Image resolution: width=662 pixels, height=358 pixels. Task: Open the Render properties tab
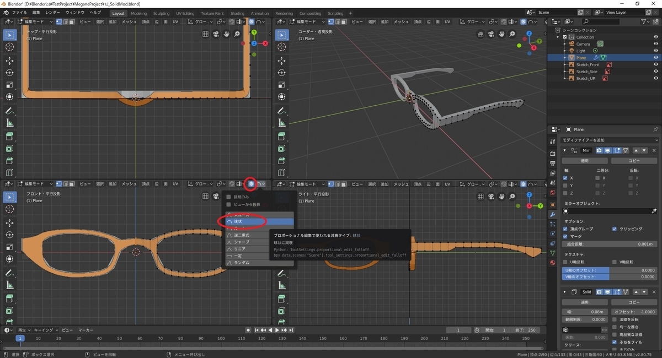tap(552, 154)
